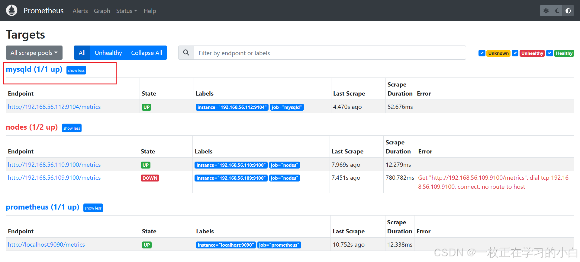This screenshot has height=262, width=580.
Task: Go to the Prometheus home title
Action: pyautogui.click(x=43, y=11)
